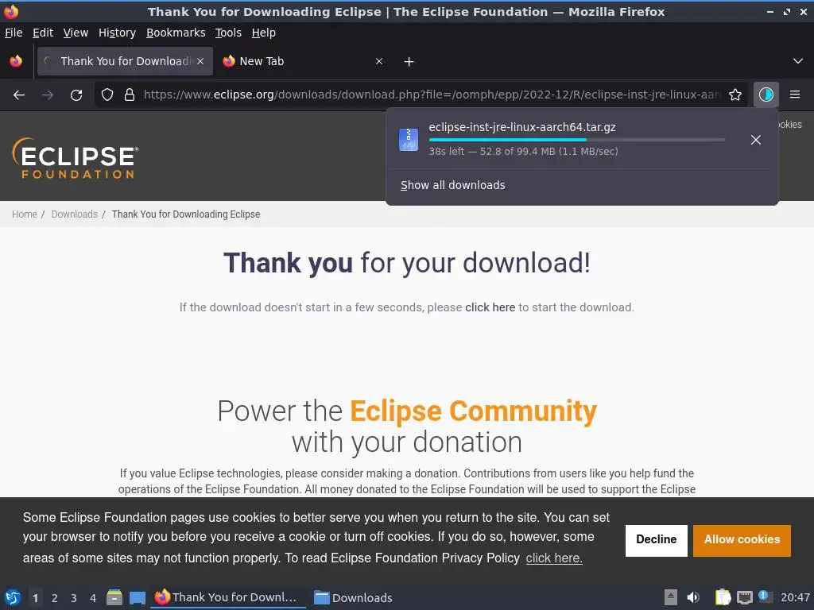Click the removable media eject tray icon
Viewport: 814px width, 610px height.
point(671,597)
